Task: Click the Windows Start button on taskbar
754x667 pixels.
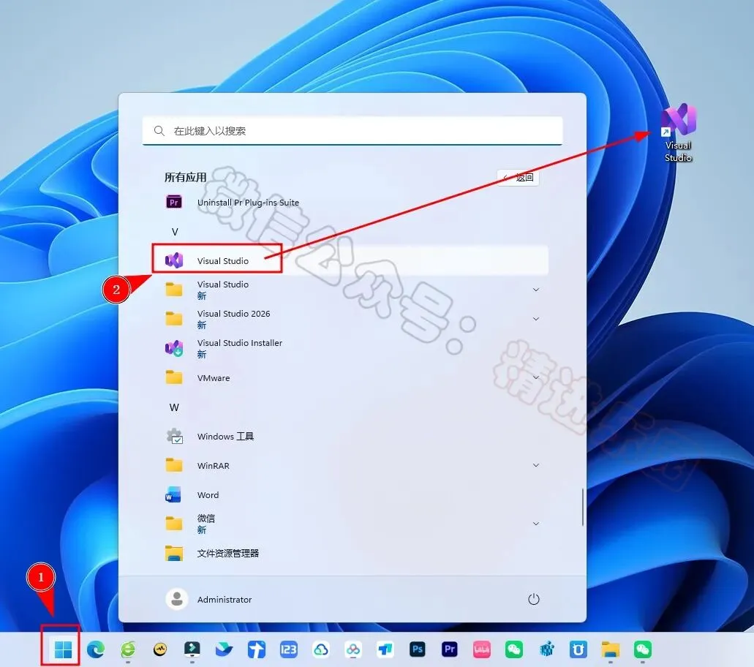Action: coord(63,649)
